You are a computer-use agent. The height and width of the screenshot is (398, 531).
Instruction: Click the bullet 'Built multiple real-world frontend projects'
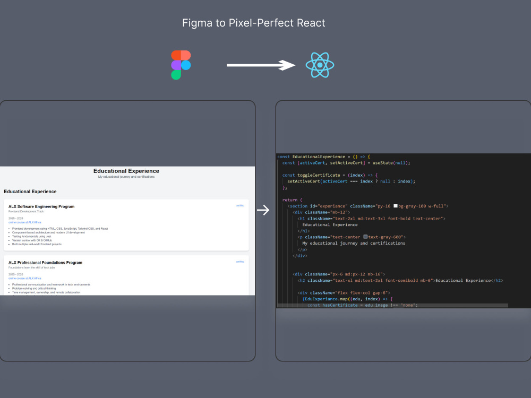click(x=37, y=244)
